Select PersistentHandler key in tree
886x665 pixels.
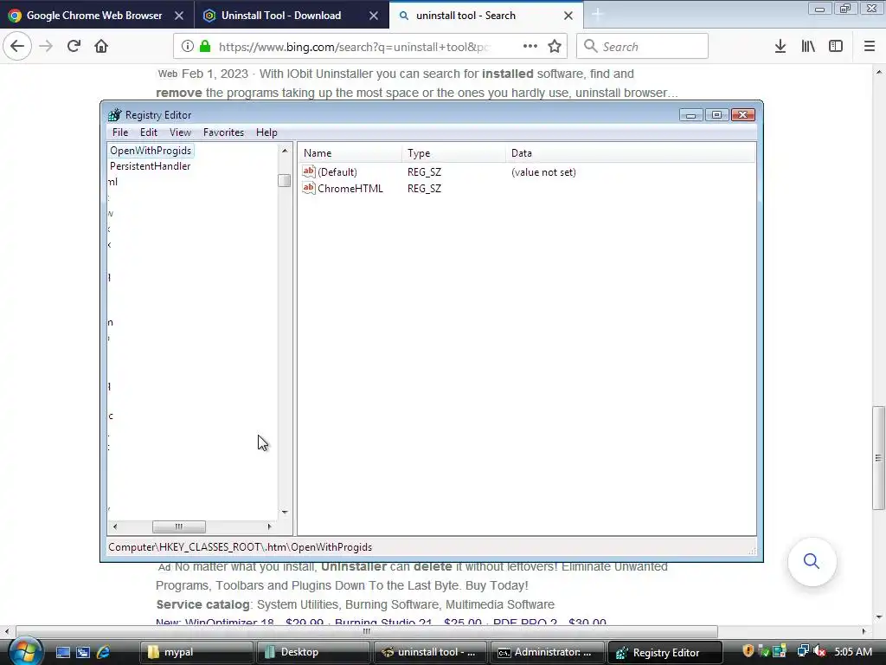[150, 165]
